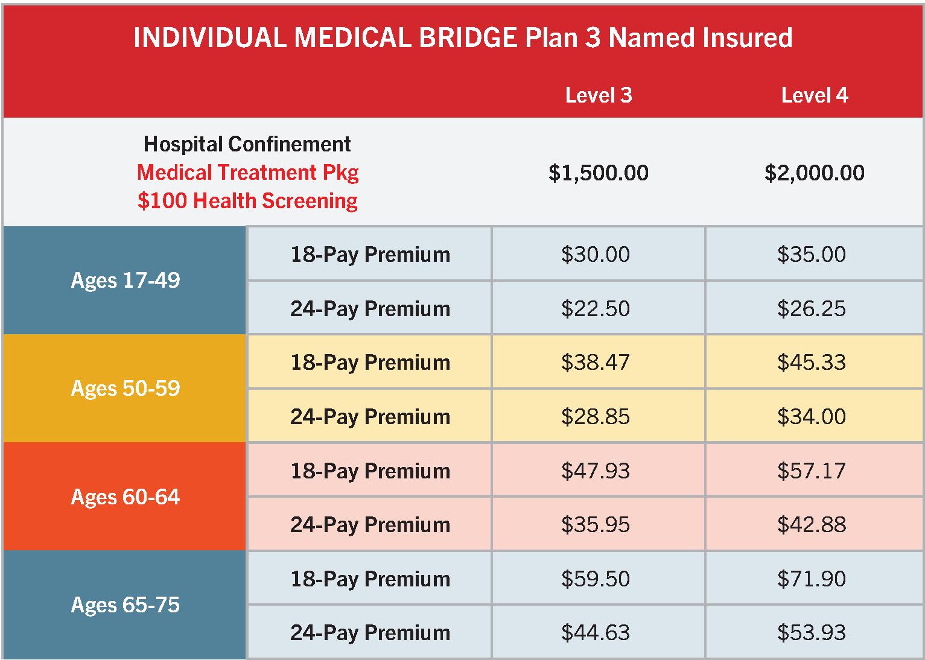Screen dimensions: 925x660
Task: Click the Level 3 column header
Action: (x=598, y=95)
